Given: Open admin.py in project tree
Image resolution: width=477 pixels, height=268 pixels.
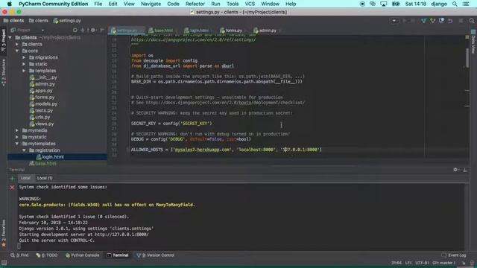Looking at the screenshot, I should point(42,84).
